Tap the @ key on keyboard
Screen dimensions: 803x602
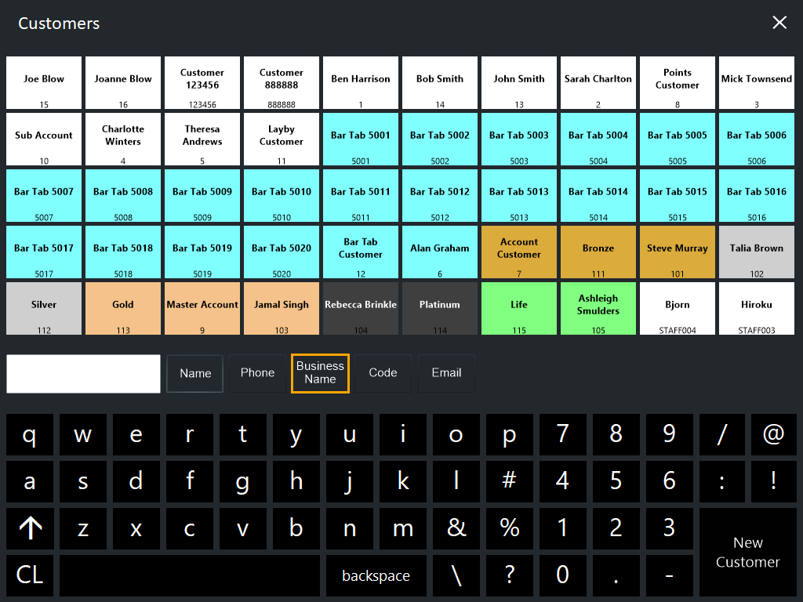point(773,434)
